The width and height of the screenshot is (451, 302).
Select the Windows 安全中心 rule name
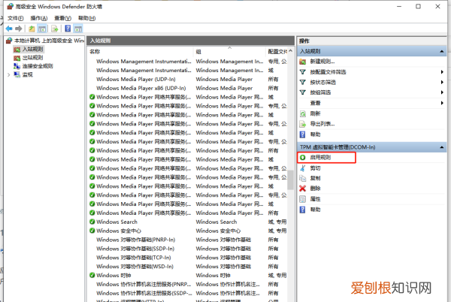[119, 231]
